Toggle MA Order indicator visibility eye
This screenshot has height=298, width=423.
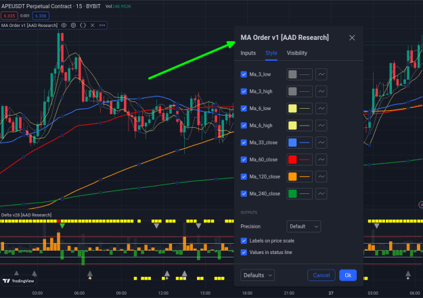pyautogui.click(x=64, y=25)
